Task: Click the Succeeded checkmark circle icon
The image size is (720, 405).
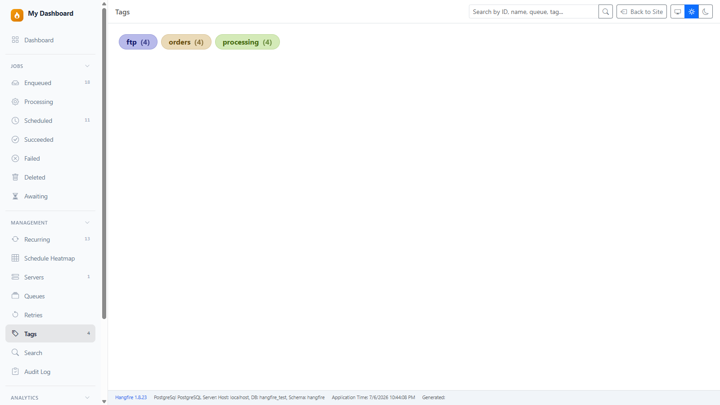Action: click(x=15, y=139)
